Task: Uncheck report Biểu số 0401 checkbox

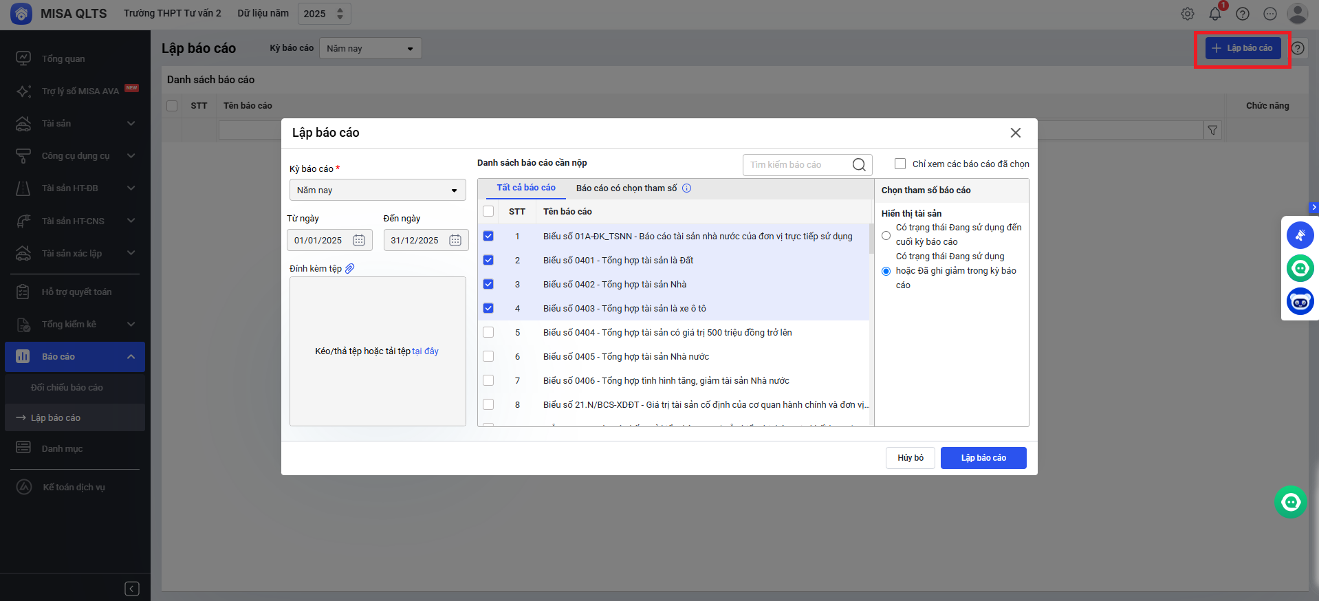Action: [x=488, y=260]
